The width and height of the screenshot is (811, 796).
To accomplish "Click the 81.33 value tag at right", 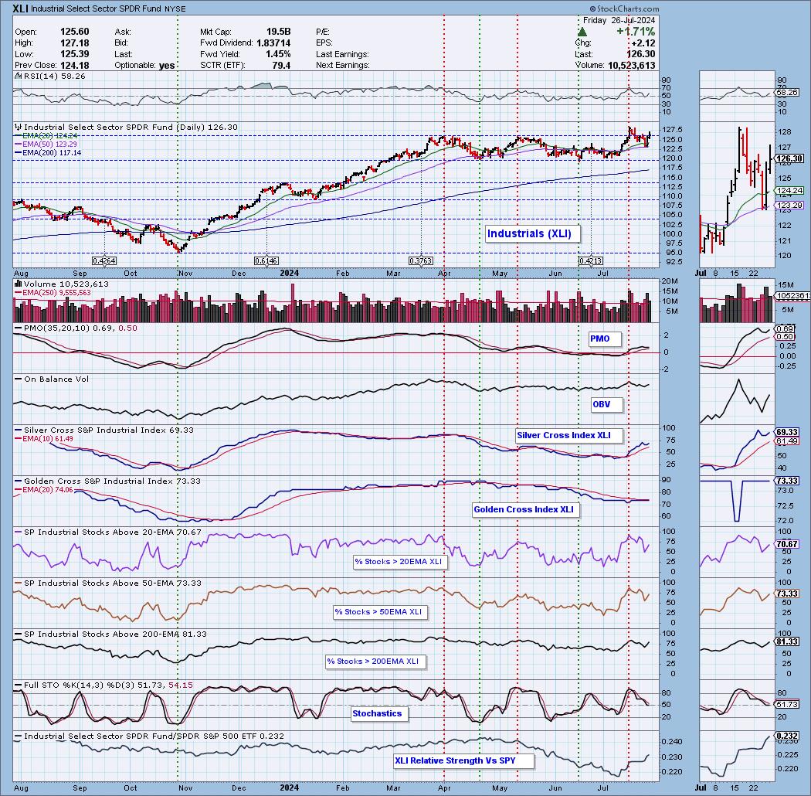I will point(787,641).
